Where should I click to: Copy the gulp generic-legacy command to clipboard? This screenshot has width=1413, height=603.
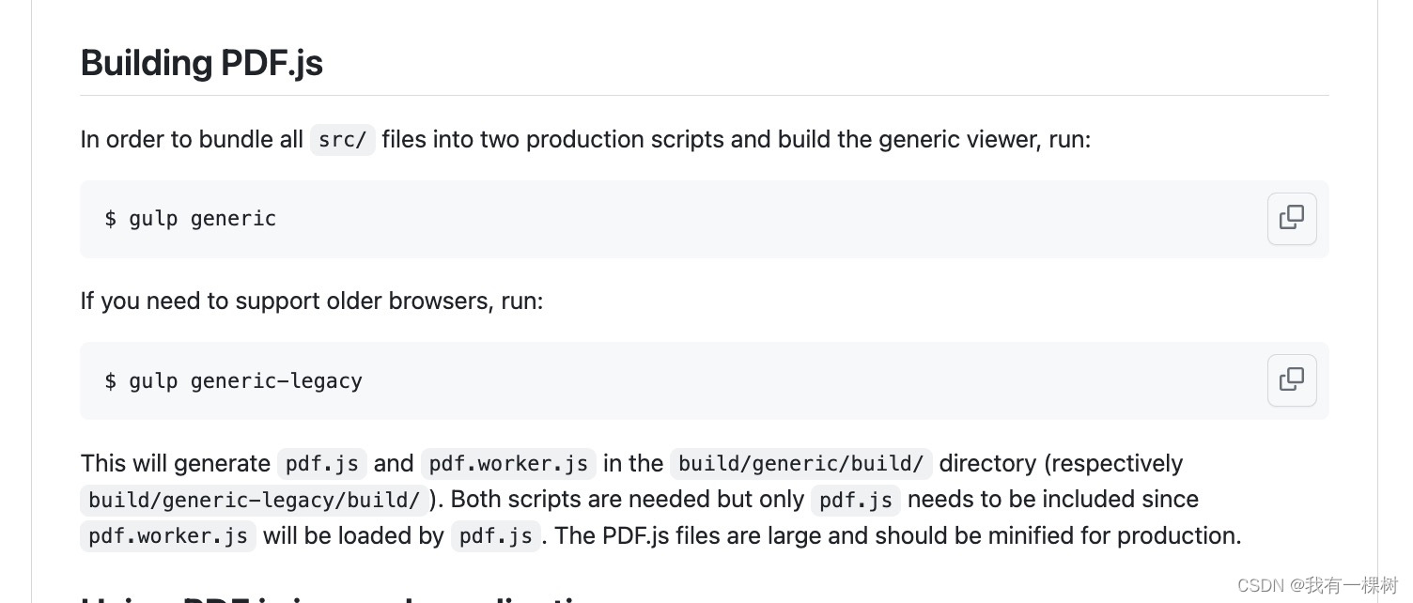point(1292,379)
